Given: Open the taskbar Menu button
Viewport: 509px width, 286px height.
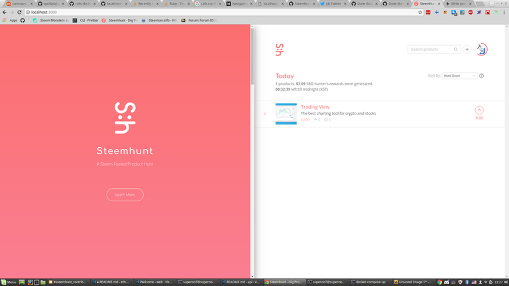Looking at the screenshot, I should click(x=9, y=282).
